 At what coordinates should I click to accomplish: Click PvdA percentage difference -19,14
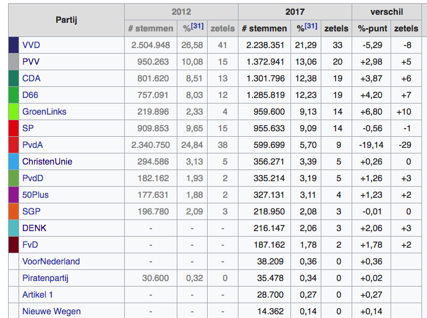pyautogui.click(x=371, y=145)
